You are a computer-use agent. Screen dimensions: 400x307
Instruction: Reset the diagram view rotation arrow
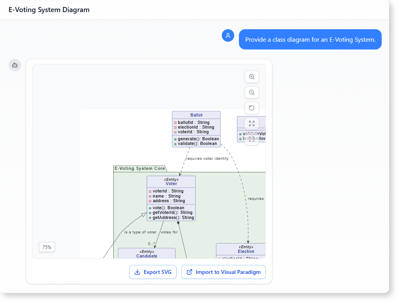click(x=252, y=108)
